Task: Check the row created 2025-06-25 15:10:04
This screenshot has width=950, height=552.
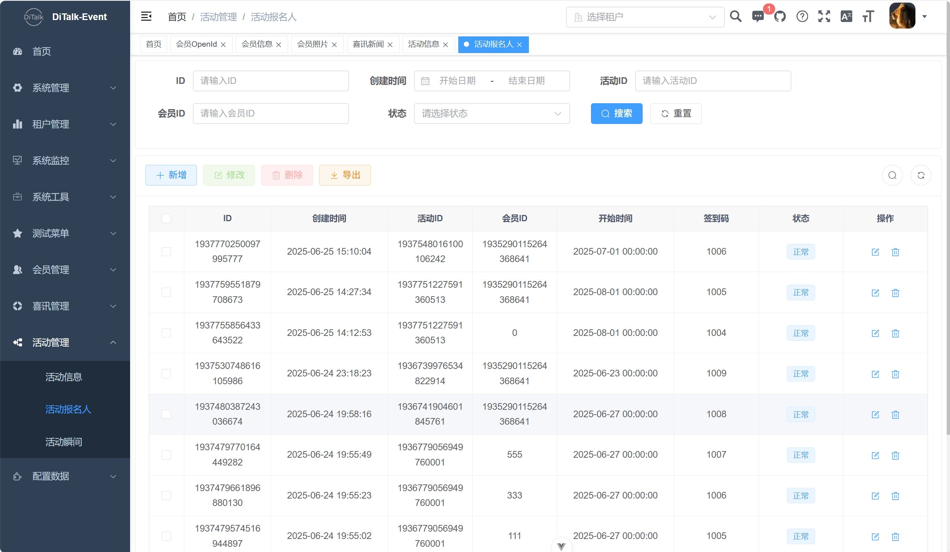Action: (166, 252)
